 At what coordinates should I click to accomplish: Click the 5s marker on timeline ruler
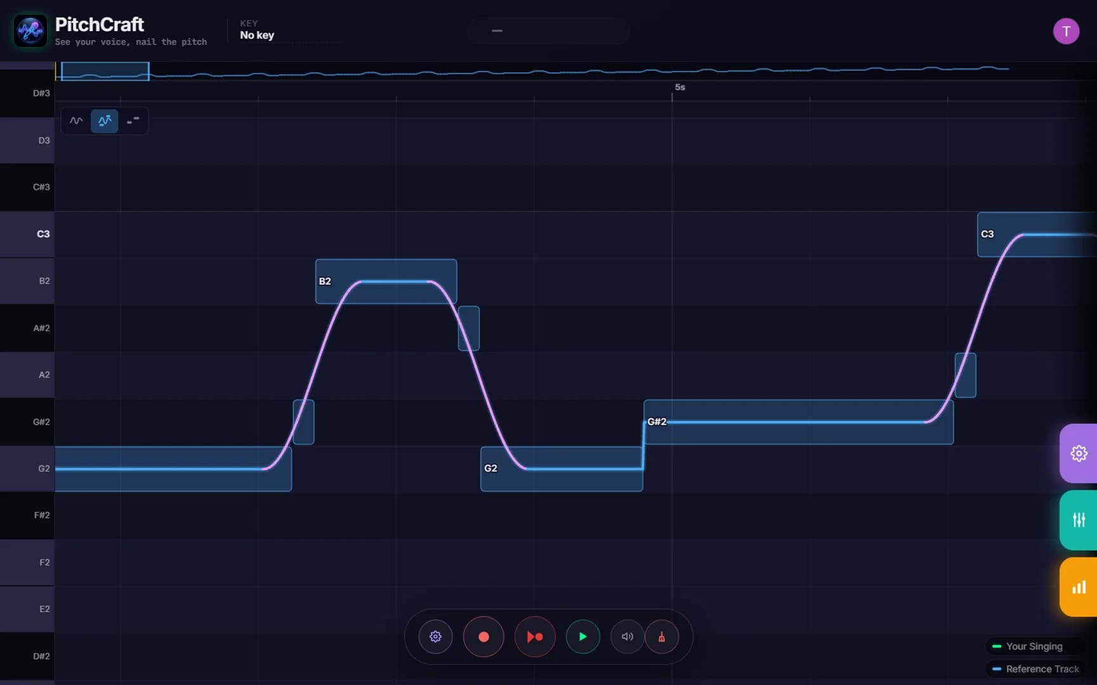679,88
